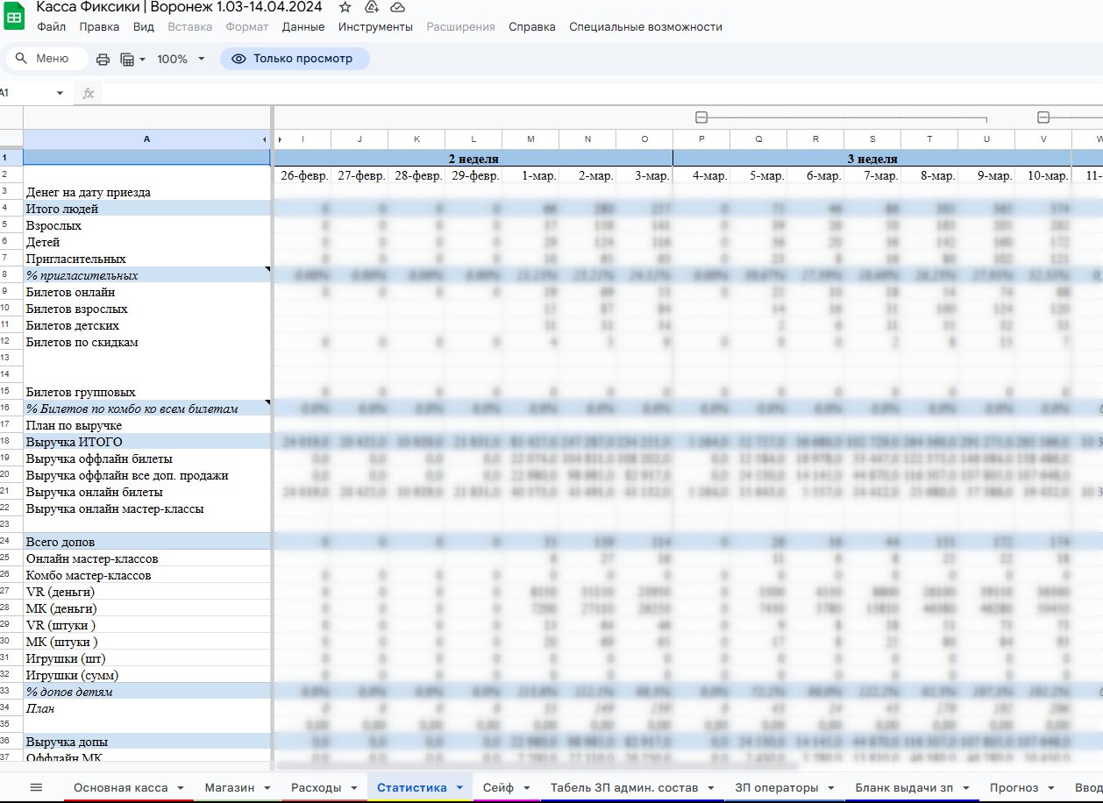Image resolution: width=1103 pixels, height=803 pixels.
Task: Open the Справка menu
Action: (x=532, y=27)
